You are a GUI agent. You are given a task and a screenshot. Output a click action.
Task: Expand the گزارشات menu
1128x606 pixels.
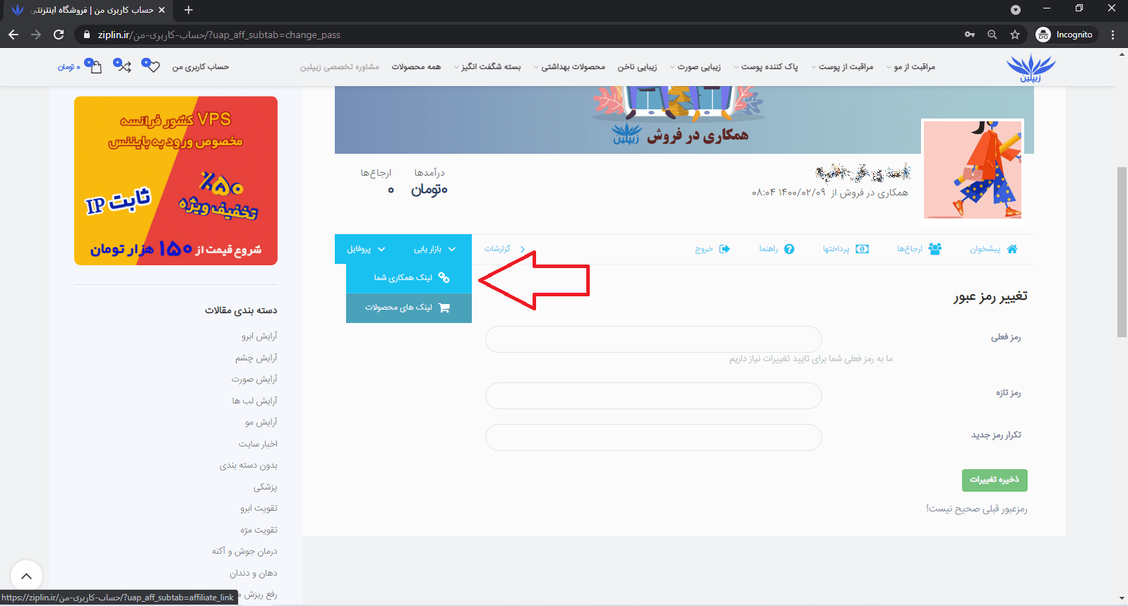click(504, 249)
